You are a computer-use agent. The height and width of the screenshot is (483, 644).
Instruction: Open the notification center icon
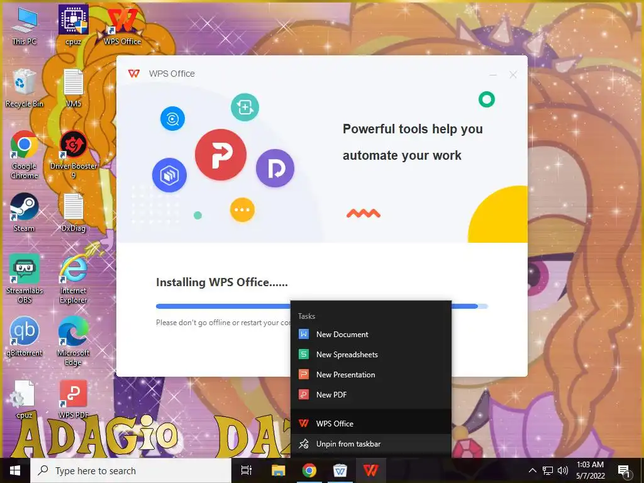pos(625,470)
